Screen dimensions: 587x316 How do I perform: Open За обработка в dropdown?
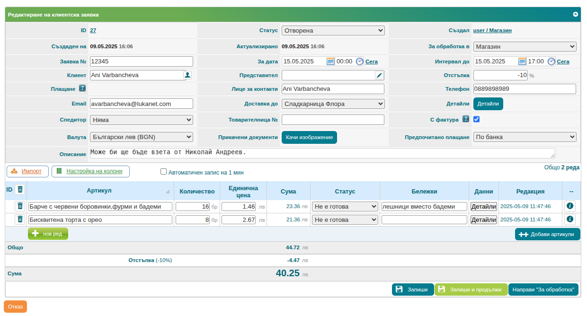[525, 46]
